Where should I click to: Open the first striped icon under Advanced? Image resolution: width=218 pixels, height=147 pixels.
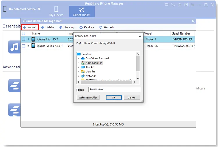pyautogui.click(x=15, y=86)
